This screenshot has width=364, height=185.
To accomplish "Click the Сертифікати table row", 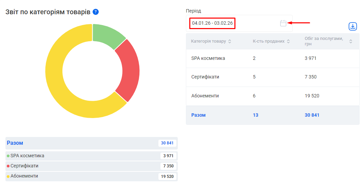I will pos(272,77).
